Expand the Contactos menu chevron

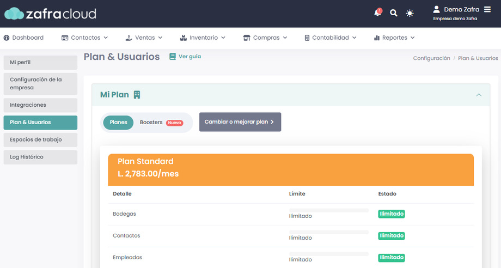tap(106, 38)
